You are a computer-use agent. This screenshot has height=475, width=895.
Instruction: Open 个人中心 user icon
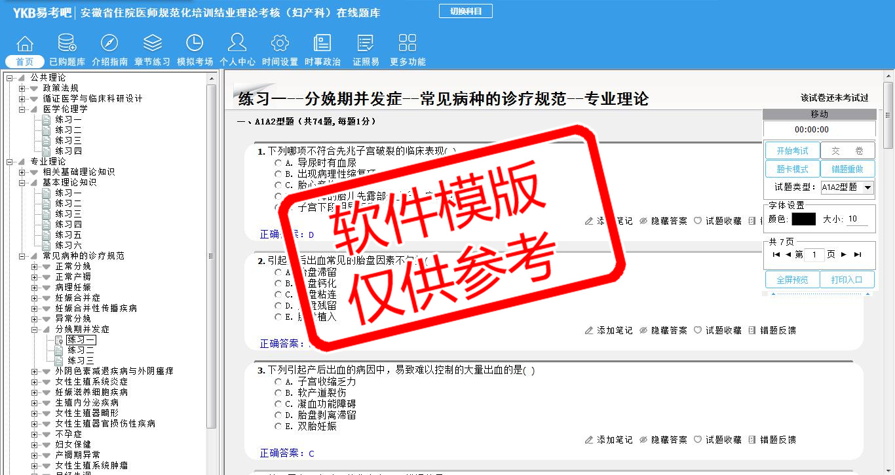pos(237,44)
